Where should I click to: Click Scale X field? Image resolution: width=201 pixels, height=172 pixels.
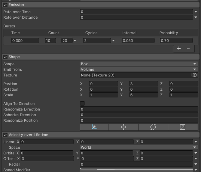104,95
